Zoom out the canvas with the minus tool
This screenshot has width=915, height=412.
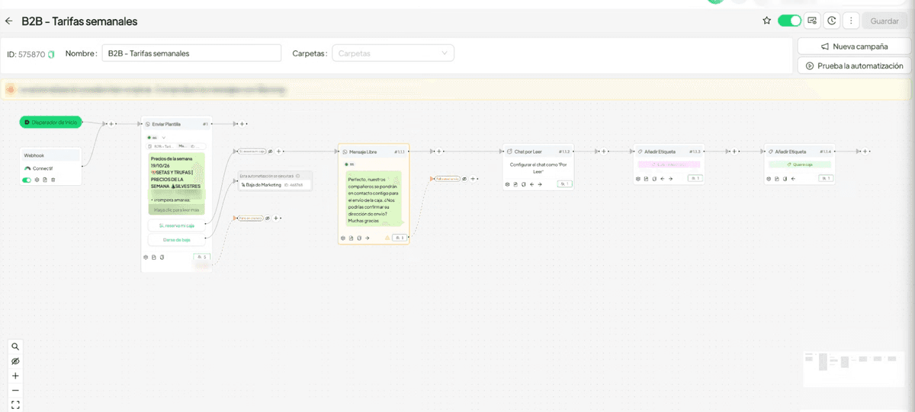click(15, 391)
